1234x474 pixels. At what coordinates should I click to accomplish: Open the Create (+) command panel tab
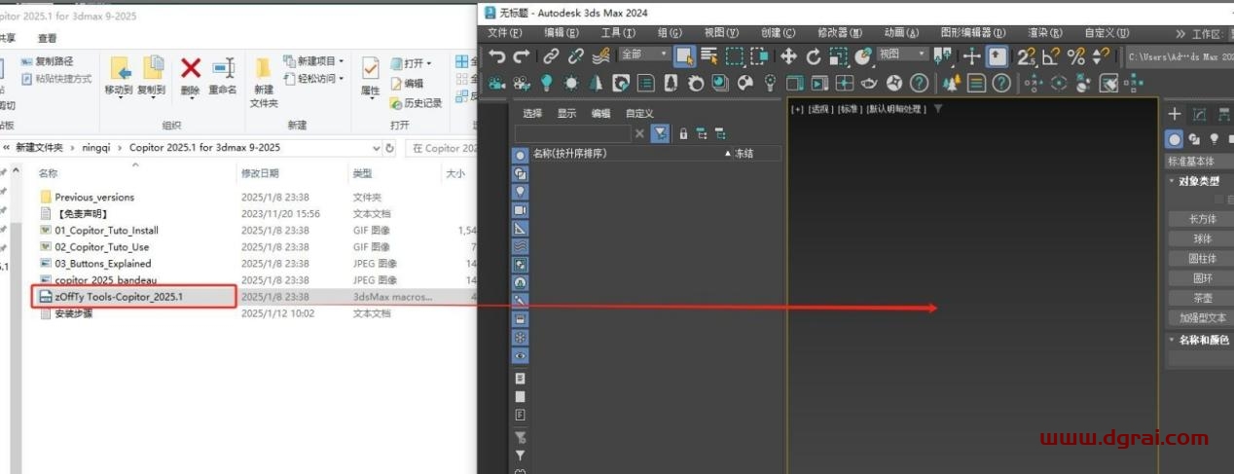[x=1175, y=115]
